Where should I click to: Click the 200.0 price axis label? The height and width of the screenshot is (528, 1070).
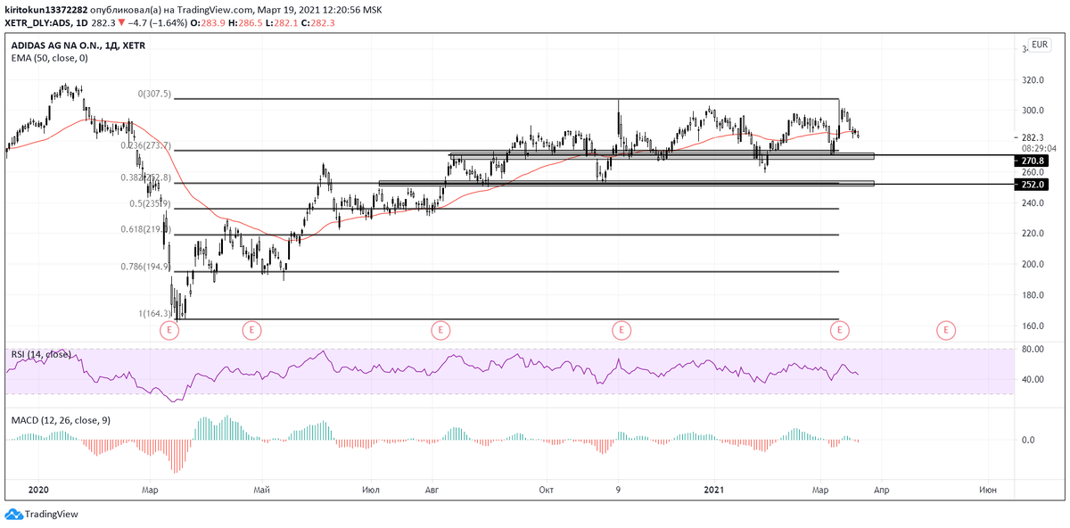coord(1033,264)
